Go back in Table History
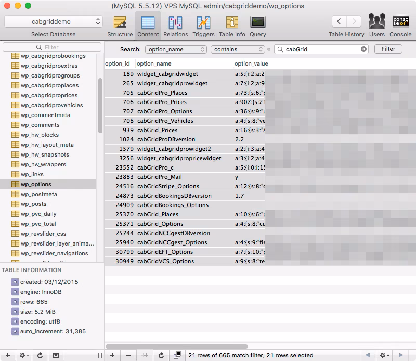The image size is (416, 361). pos(339,21)
